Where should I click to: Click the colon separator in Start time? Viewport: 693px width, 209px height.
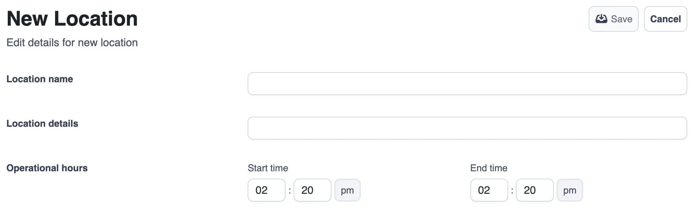tap(290, 190)
